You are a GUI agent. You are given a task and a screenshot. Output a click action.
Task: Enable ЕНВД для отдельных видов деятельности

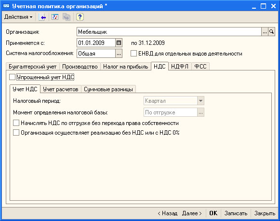point(134,54)
